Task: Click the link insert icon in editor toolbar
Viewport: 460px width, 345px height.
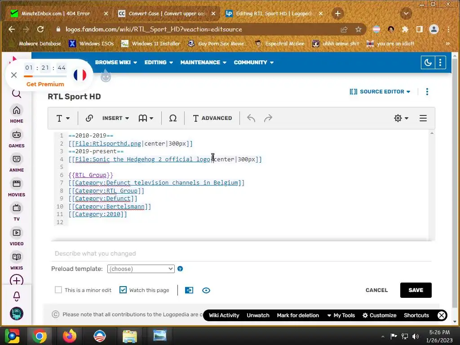Action: click(89, 118)
